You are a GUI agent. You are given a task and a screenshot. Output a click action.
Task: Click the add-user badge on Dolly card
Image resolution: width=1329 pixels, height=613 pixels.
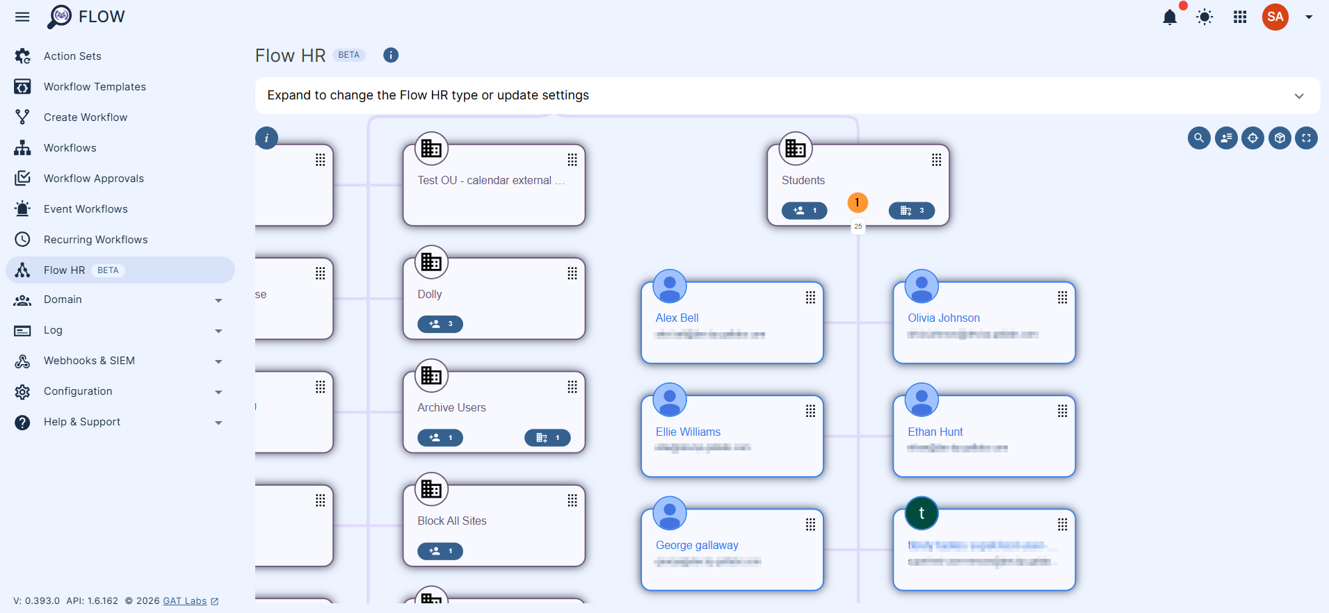440,324
